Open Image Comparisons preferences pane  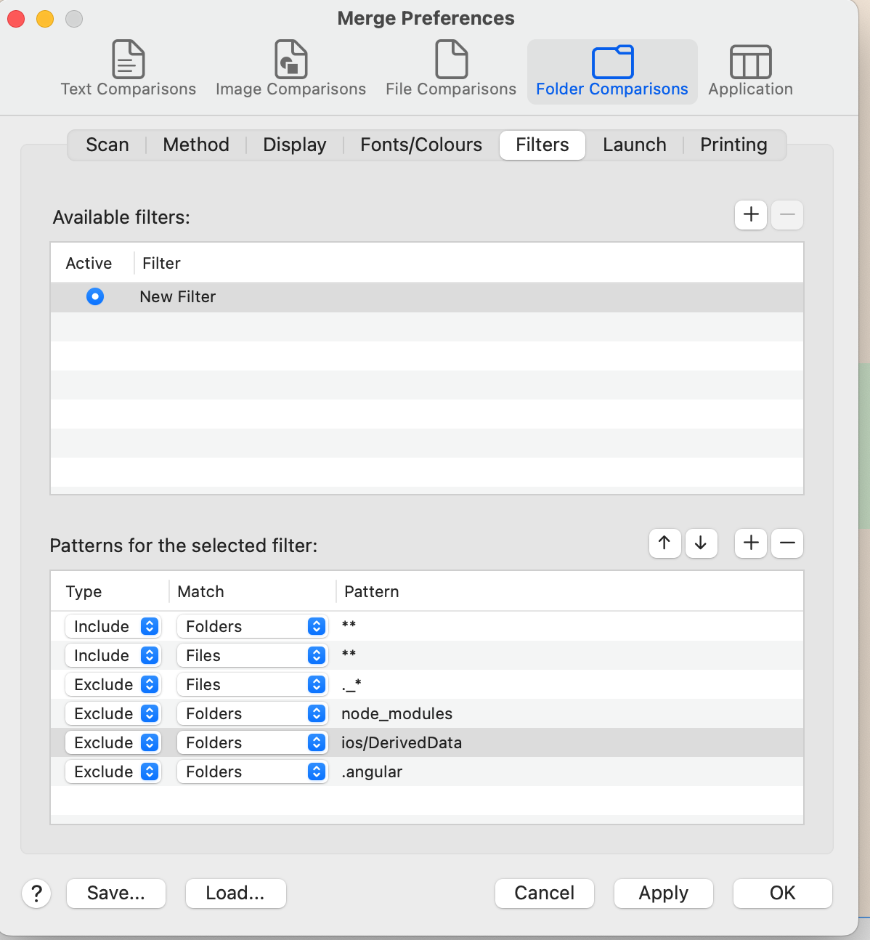[x=290, y=69]
